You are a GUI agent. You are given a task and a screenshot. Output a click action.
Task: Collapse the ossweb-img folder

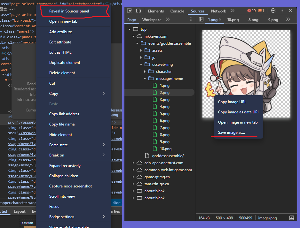pyautogui.click(x=141, y=65)
